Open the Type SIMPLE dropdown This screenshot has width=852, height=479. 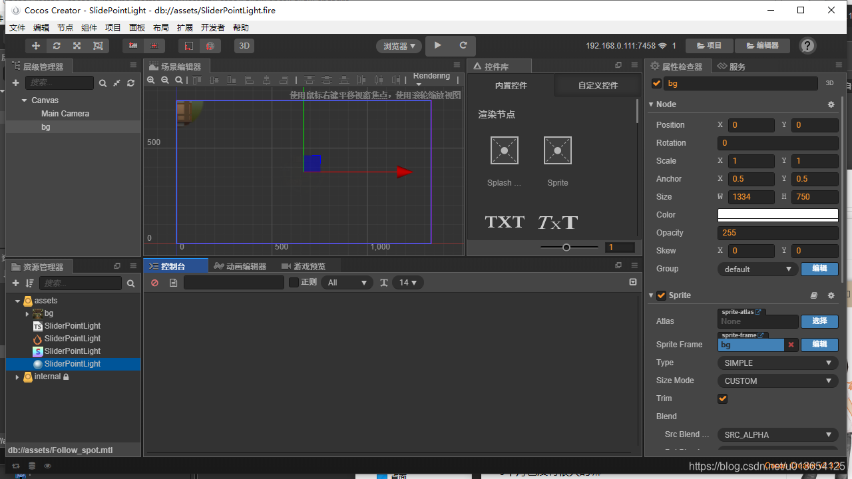[777, 363]
